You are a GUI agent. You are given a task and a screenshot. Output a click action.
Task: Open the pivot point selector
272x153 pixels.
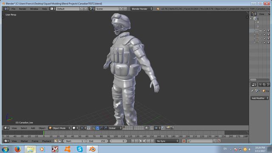tap(83, 128)
